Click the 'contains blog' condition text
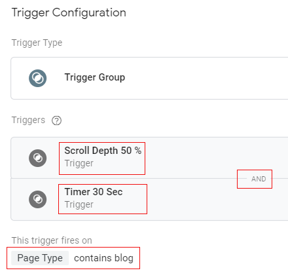The image size is (288, 279). (103, 258)
